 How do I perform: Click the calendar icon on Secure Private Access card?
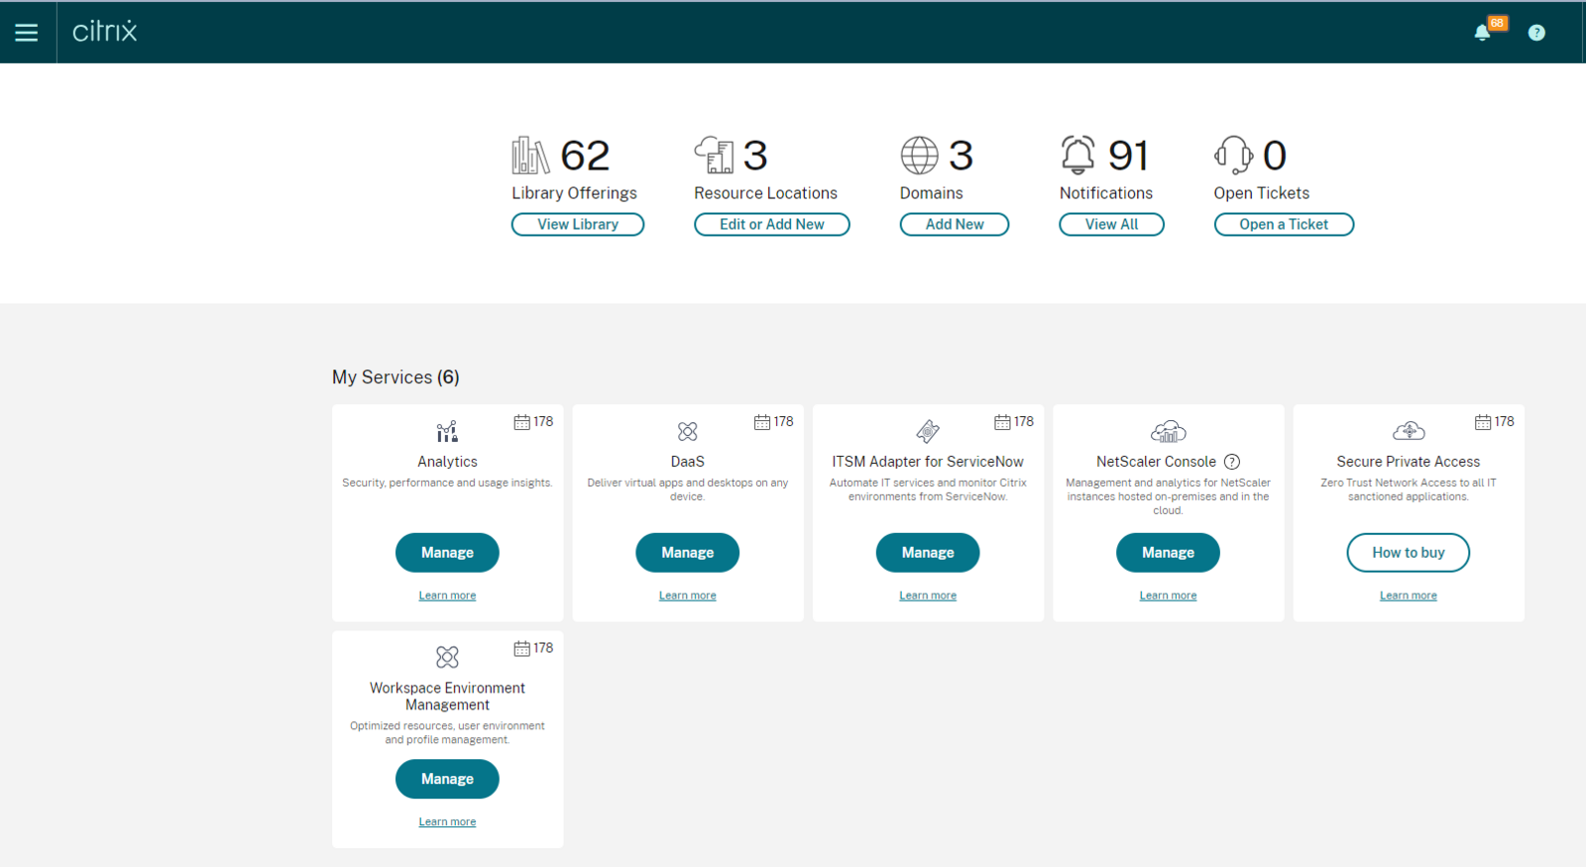click(x=1483, y=422)
